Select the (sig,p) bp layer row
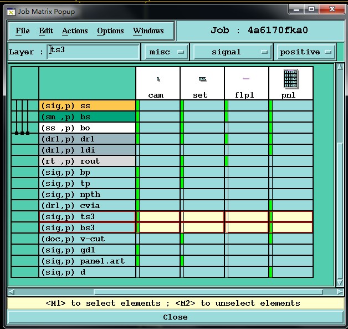This screenshot has width=348, height=329. tap(87, 172)
